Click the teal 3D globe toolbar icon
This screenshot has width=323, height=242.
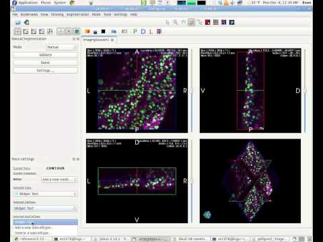tap(77, 32)
